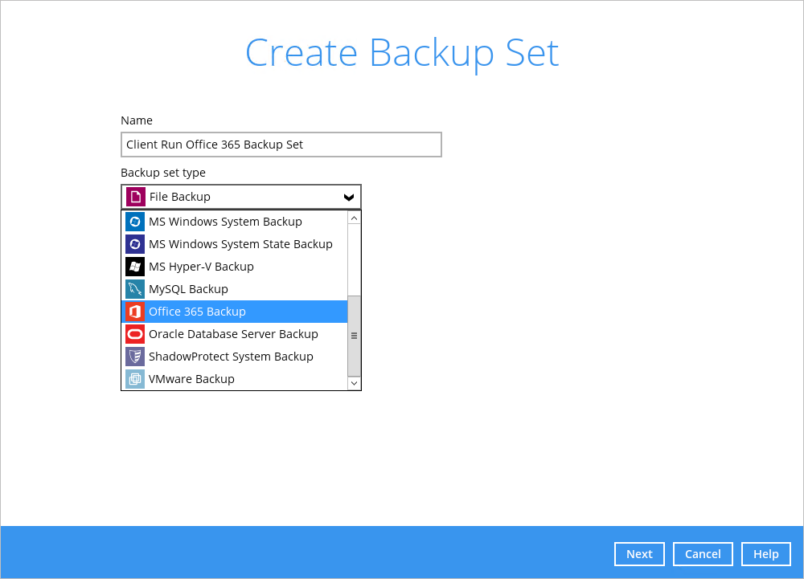
Task: Click scroll up arrow in type list
Action: [x=355, y=218]
